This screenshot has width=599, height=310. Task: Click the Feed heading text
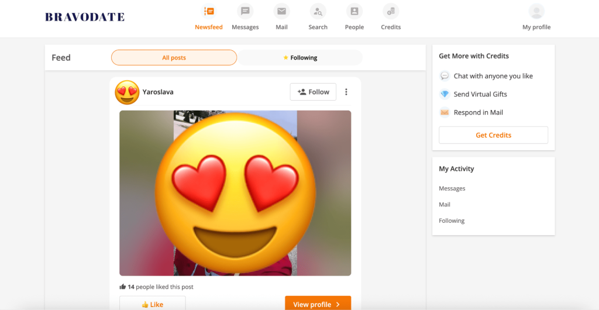[x=61, y=58]
